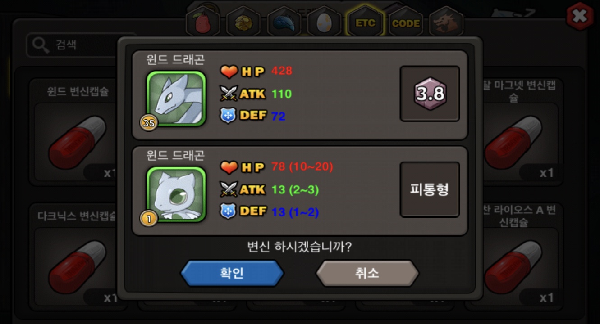This screenshot has height=324, width=600.
Task: Select the ETC tab
Action: pos(365,22)
